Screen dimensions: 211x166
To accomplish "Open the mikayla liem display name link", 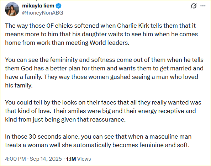I will click(38, 6).
